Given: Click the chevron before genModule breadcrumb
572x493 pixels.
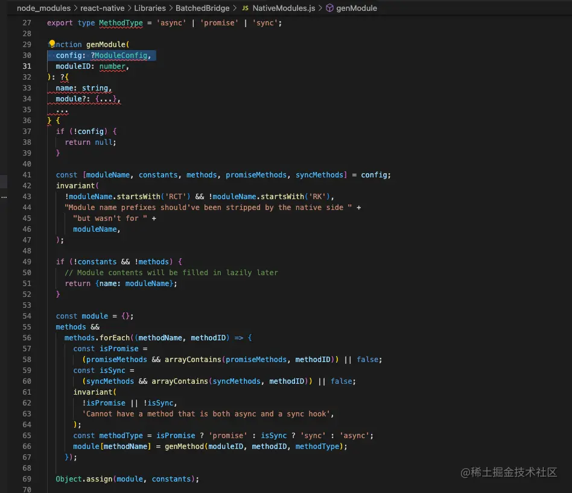Looking at the screenshot, I should (x=320, y=8).
